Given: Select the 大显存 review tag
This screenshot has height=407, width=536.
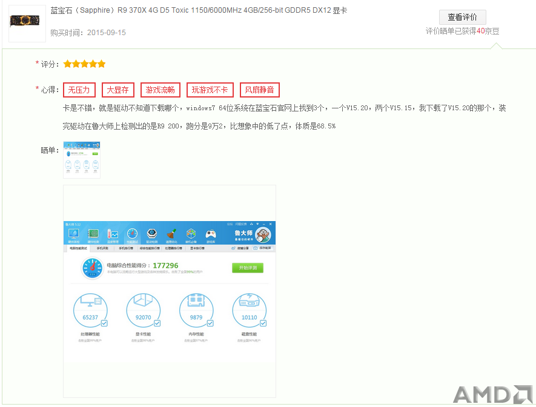Looking at the screenshot, I should [x=118, y=90].
